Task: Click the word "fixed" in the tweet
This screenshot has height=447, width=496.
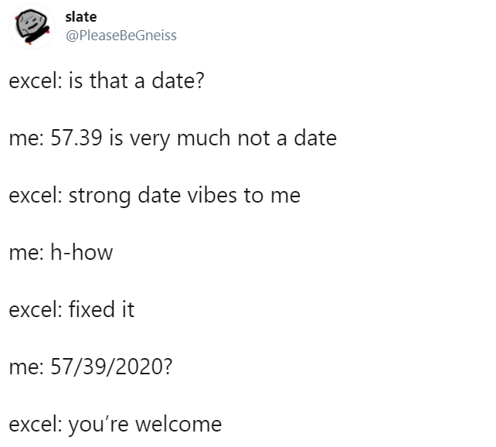Action: click(x=92, y=309)
